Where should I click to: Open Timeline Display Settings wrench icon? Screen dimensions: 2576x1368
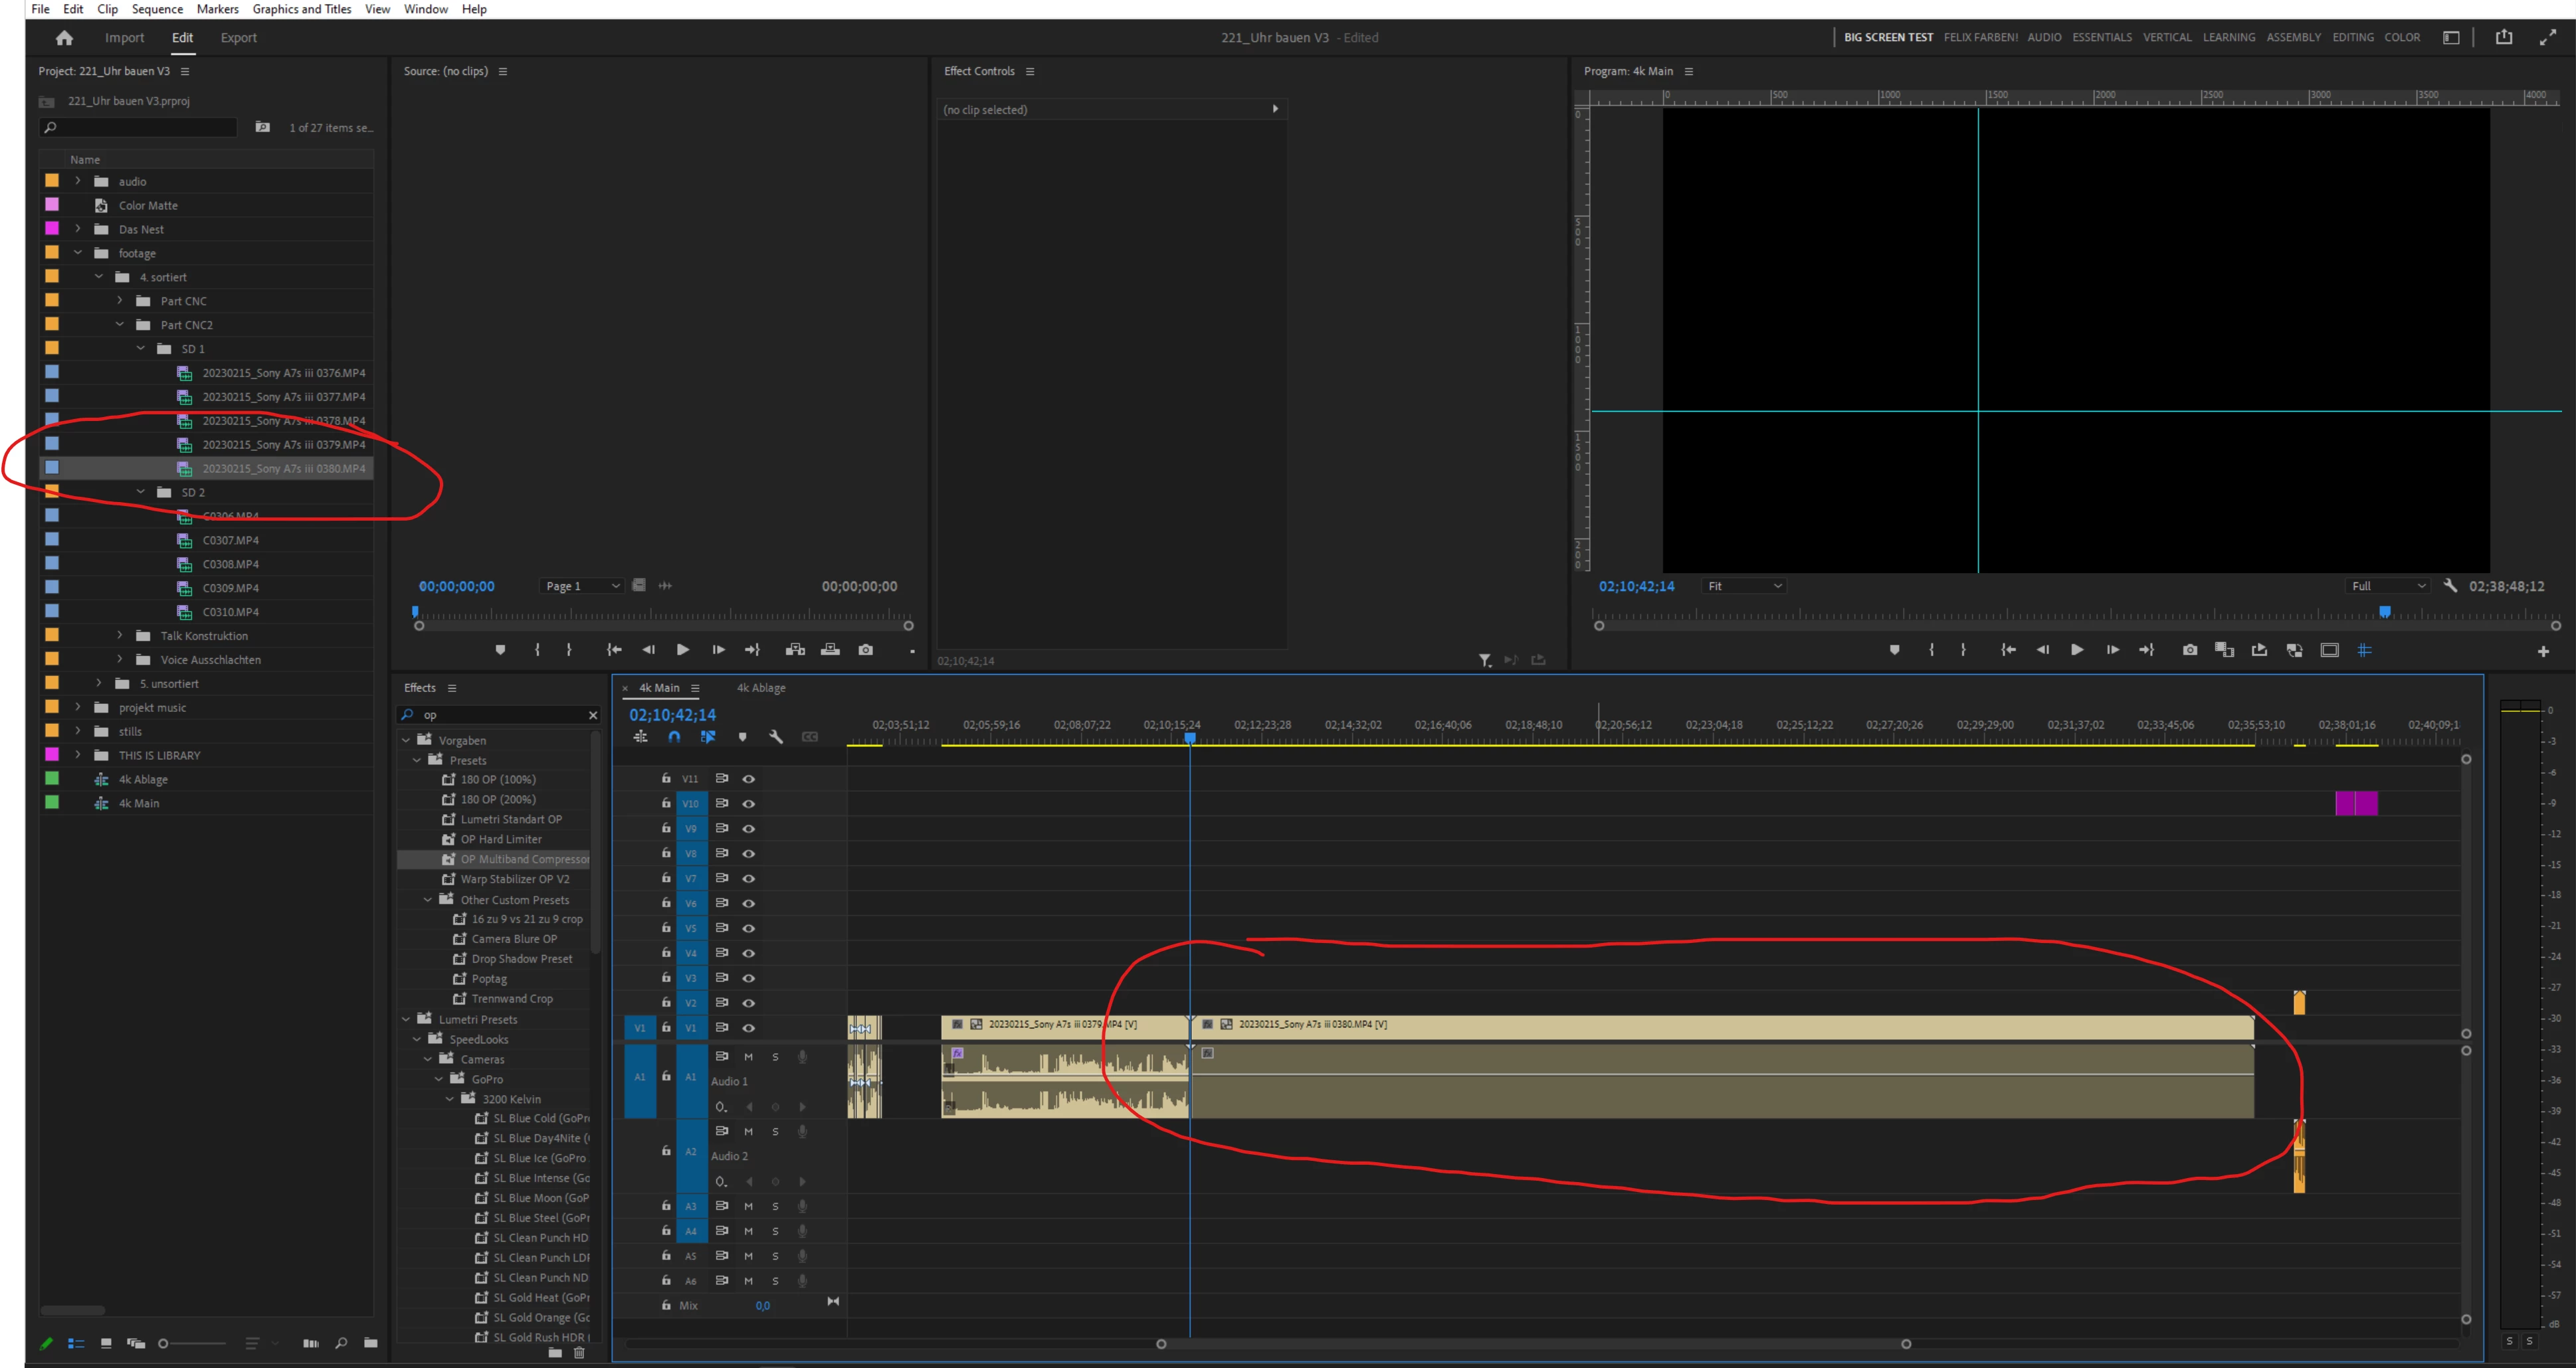point(776,736)
